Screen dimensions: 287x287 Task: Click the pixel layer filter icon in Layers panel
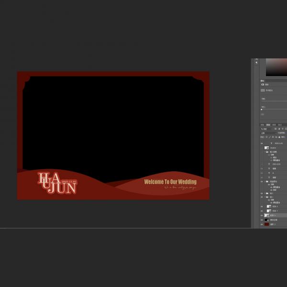pos(276,129)
